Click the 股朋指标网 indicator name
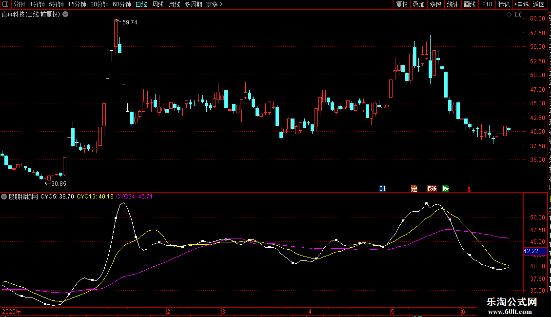This screenshot has height=317, width=551. [x=23, y=197]
